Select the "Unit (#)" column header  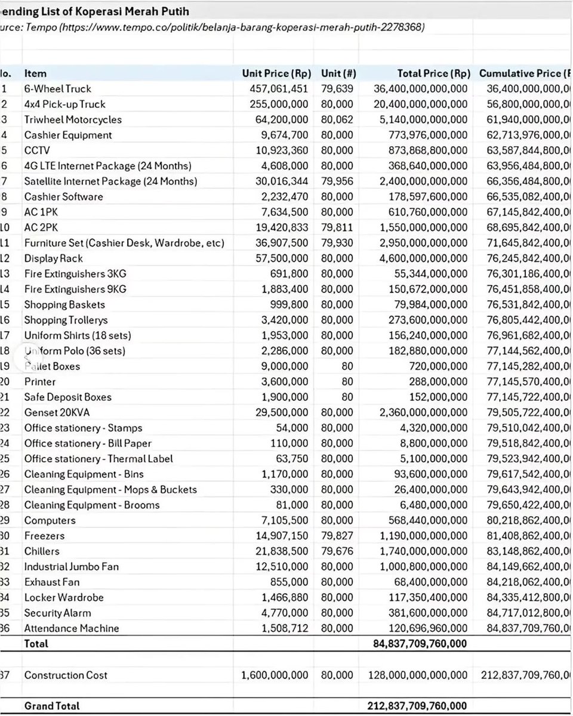(x=338, y=73)
